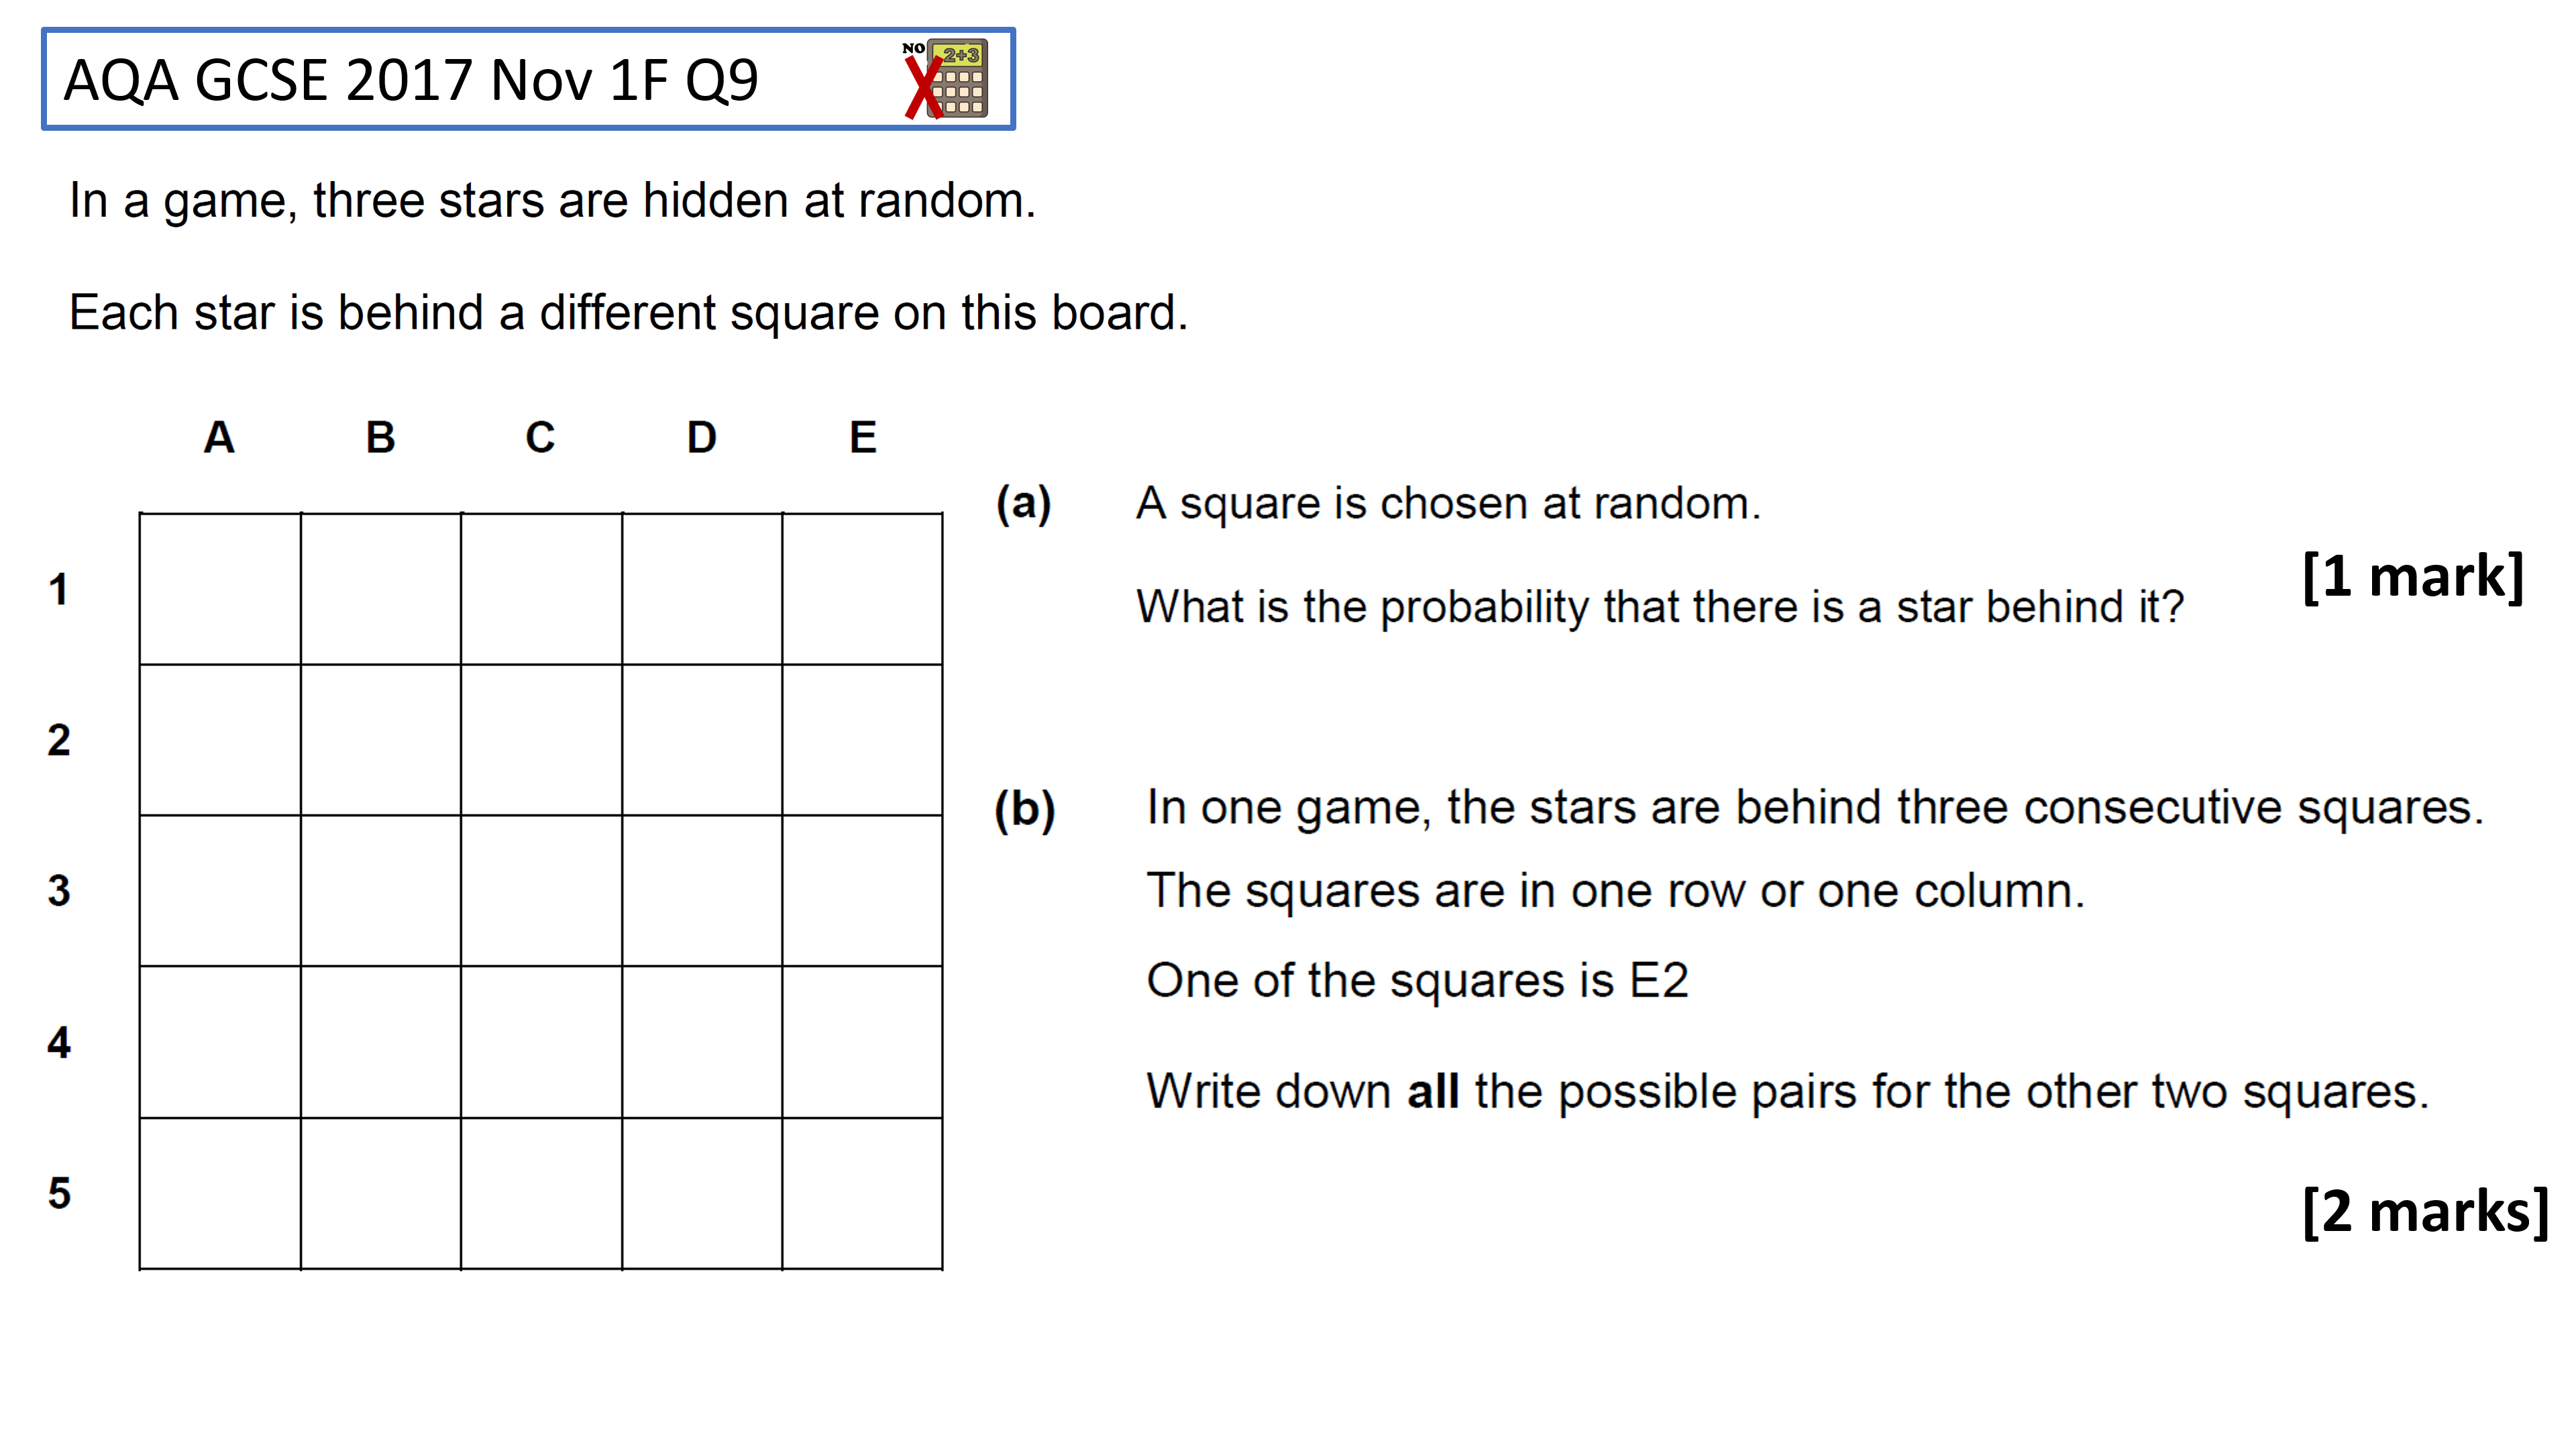
Task: Click the row label 2
Action: 59,741
